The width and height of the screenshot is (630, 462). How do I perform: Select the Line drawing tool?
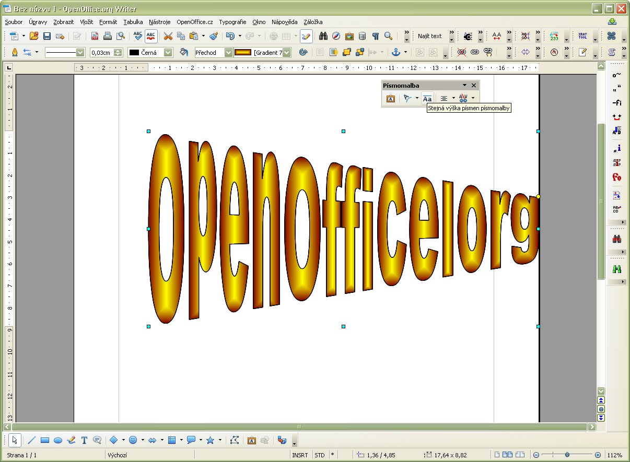click(32, 440)
